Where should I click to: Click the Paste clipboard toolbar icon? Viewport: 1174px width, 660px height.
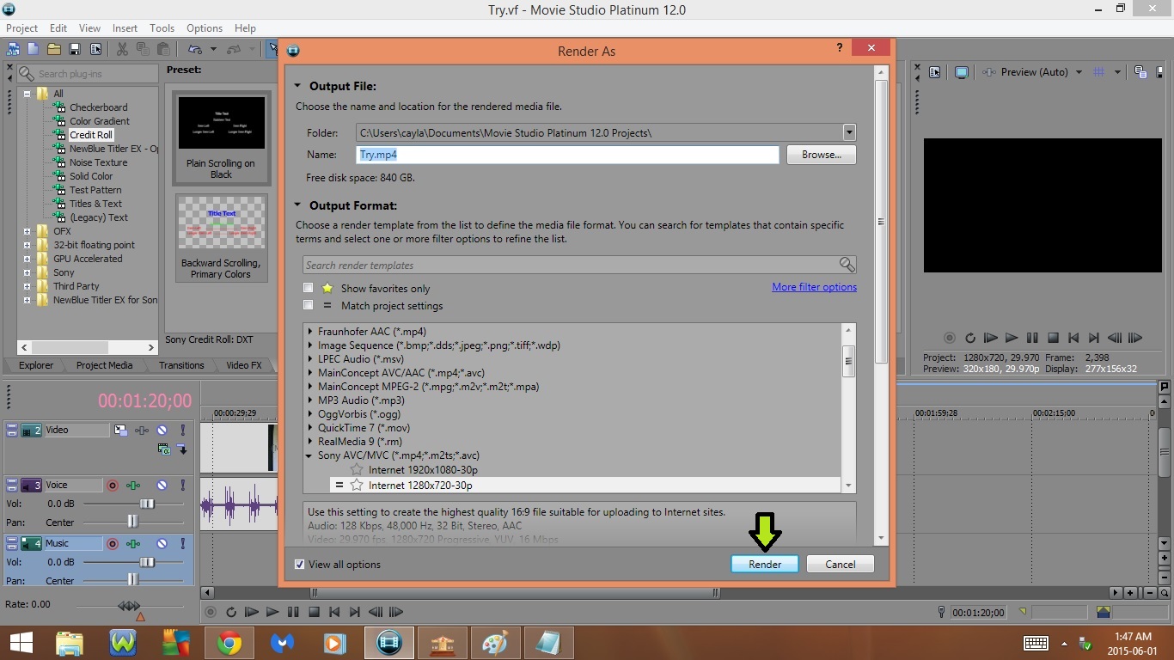point(163,49)
